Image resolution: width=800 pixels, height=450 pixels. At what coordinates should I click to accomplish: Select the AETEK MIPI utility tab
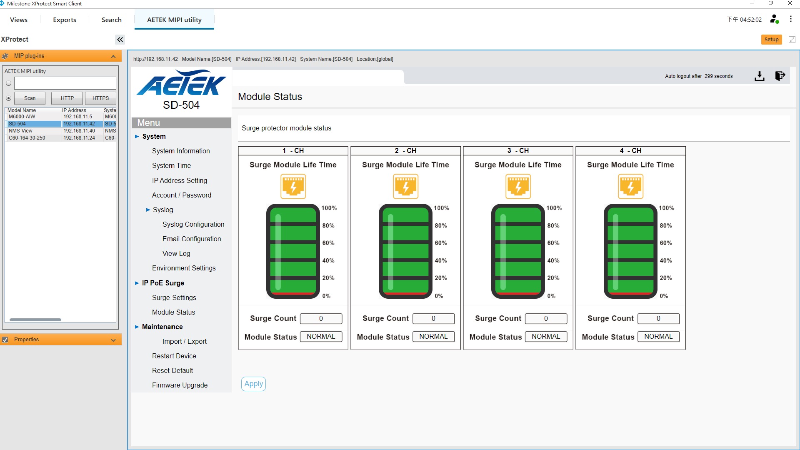pyautogui.click(x=174, y=20)
